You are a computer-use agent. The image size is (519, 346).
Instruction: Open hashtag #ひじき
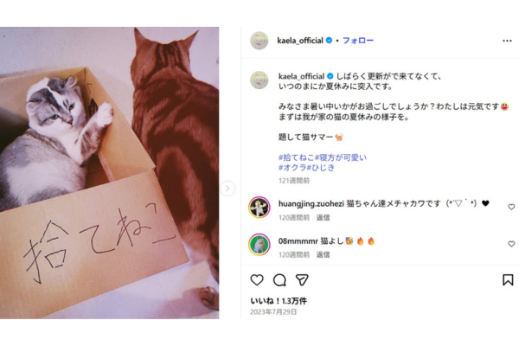click(x=320, y=168)
